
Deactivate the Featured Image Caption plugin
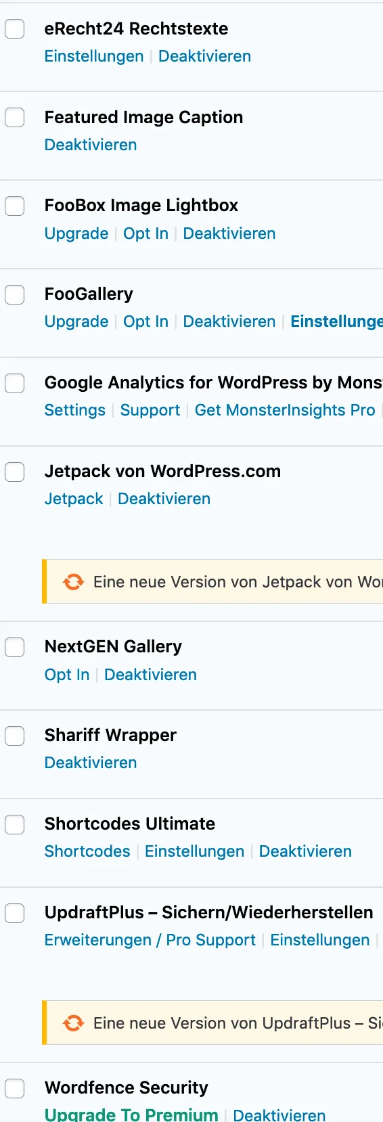point(91,145)
